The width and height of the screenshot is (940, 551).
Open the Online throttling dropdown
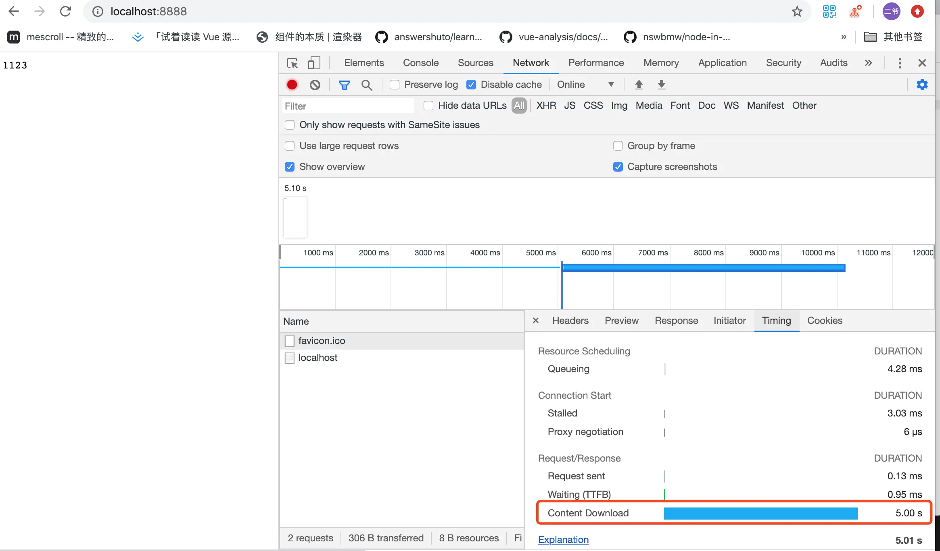(585, 85)
